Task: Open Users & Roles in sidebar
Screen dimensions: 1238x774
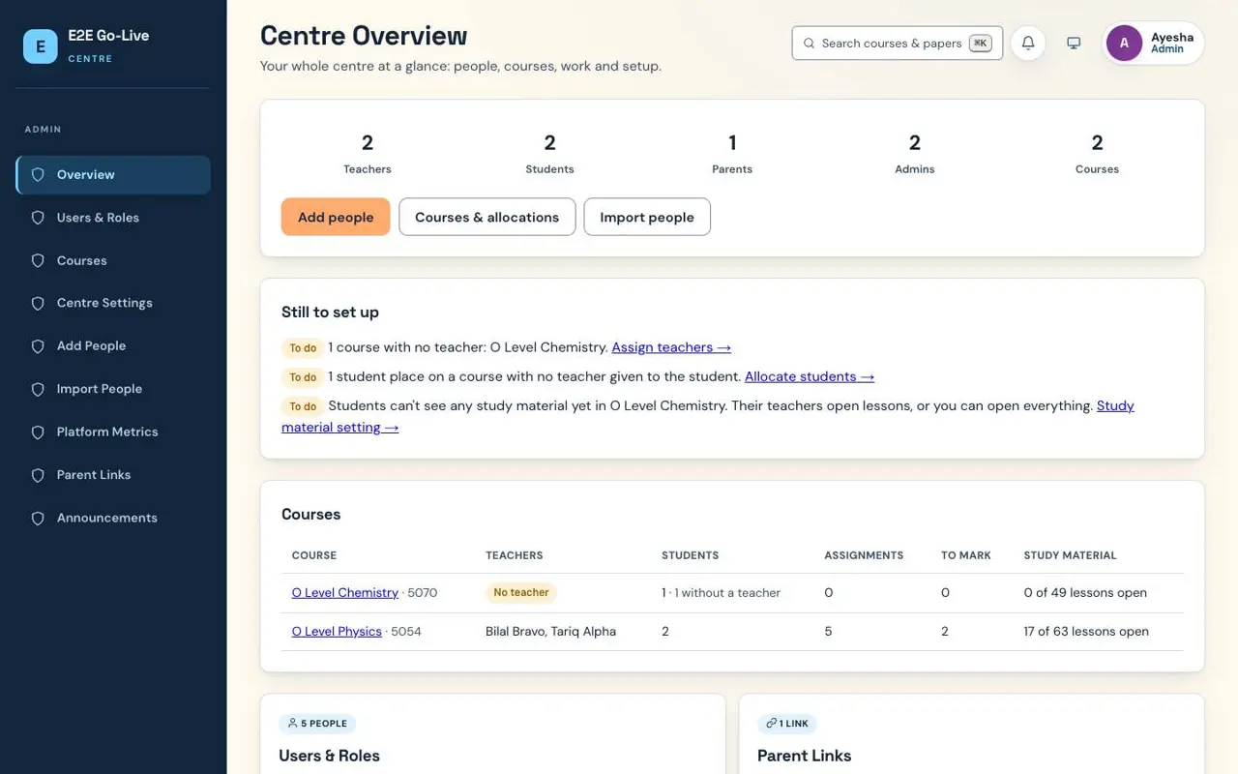Action: (113, 218)
